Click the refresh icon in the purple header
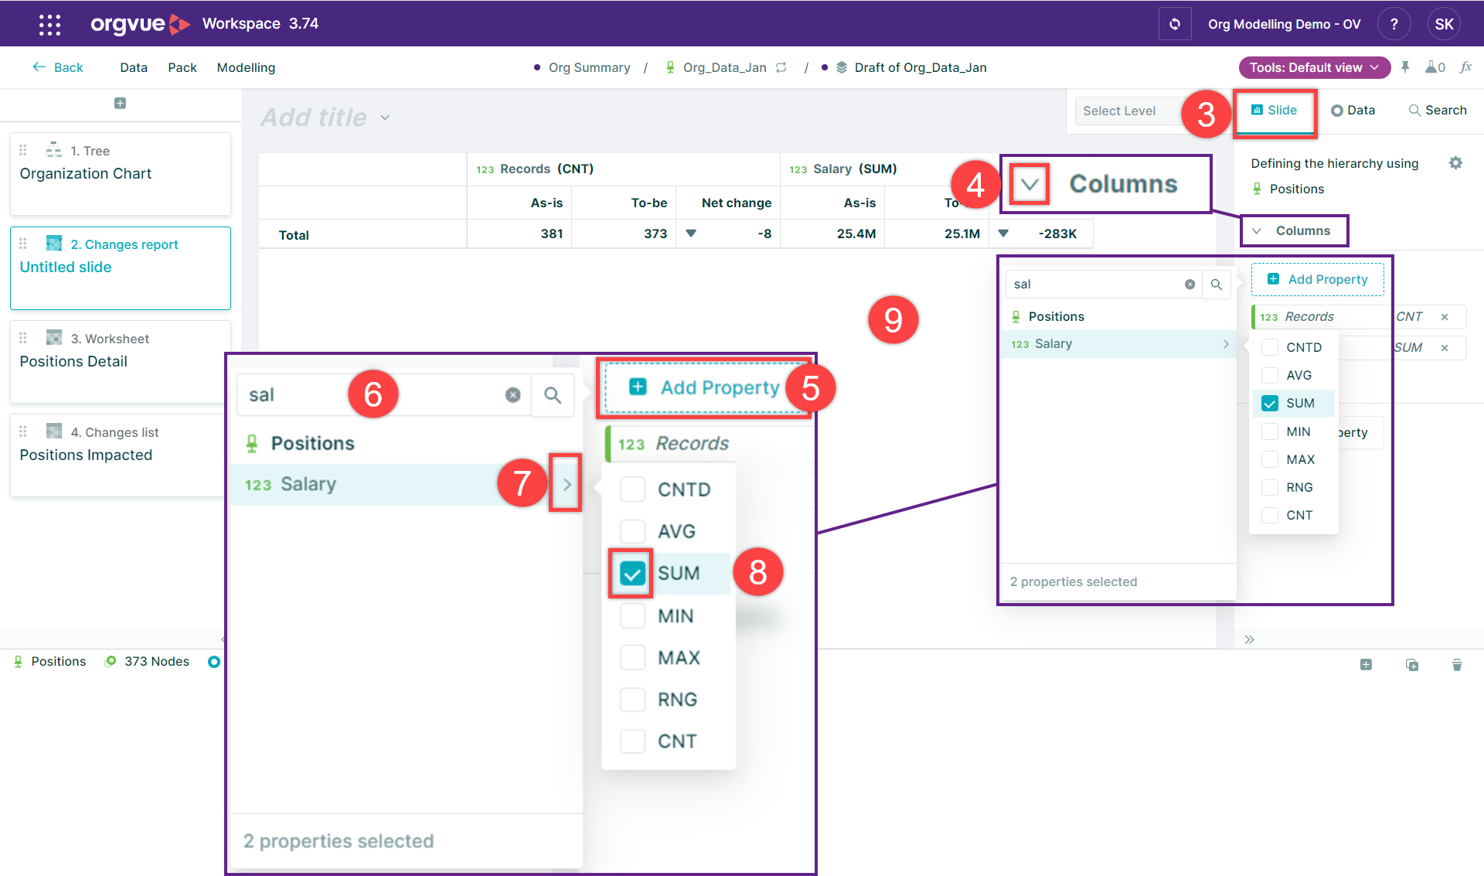1484x876 pixels. click(x=1174, y=24)
